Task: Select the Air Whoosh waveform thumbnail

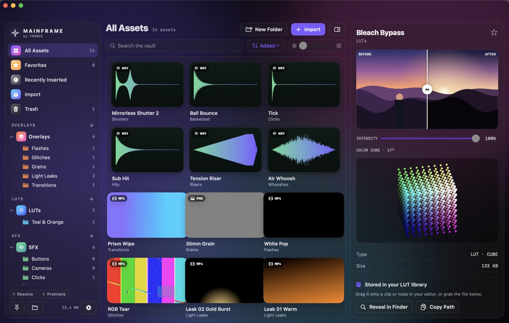Action: (x=303, y=150)
